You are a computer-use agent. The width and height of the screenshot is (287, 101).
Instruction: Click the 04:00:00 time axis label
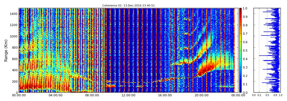pos(55,95)
